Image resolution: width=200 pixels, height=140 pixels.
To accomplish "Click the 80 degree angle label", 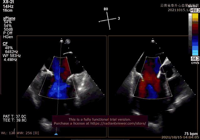I will point(106,9).
